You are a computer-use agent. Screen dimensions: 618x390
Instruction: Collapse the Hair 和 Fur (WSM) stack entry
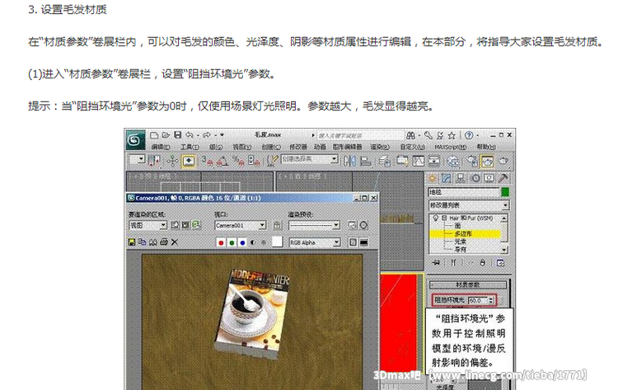(444, 218)
